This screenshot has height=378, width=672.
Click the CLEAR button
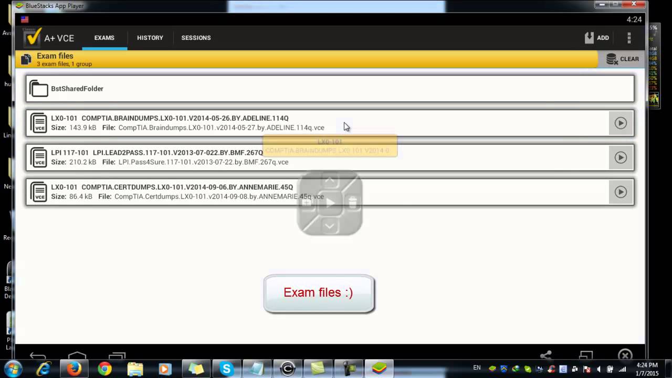point(623,59)
